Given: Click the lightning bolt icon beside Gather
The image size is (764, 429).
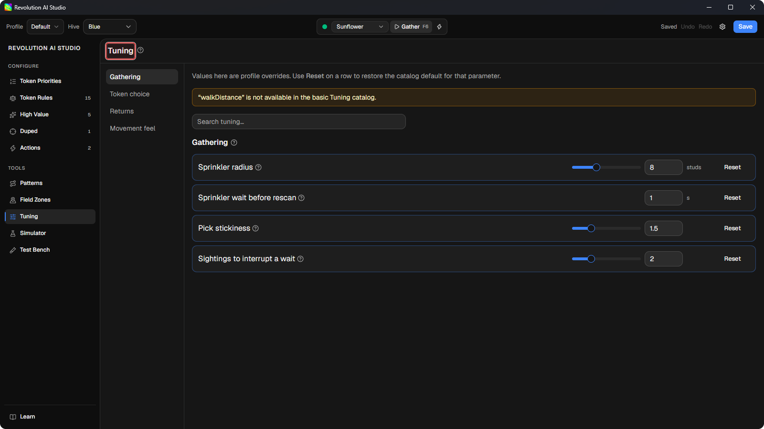Looking at the screenshot, I should 439,27.
